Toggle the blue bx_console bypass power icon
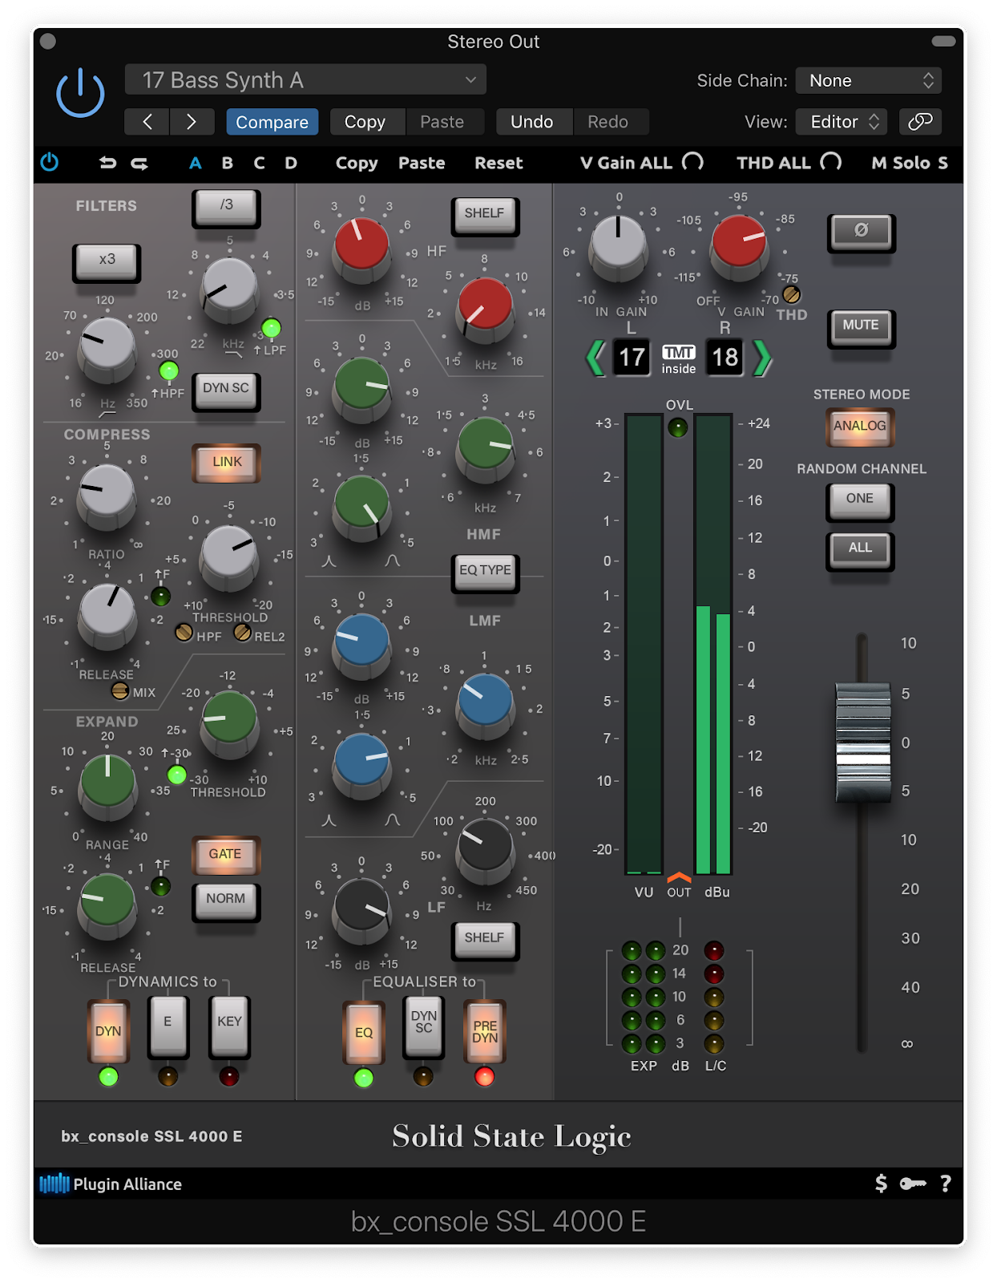The image size is (997, 1283). pyautogui.click(x=50, y=163)
